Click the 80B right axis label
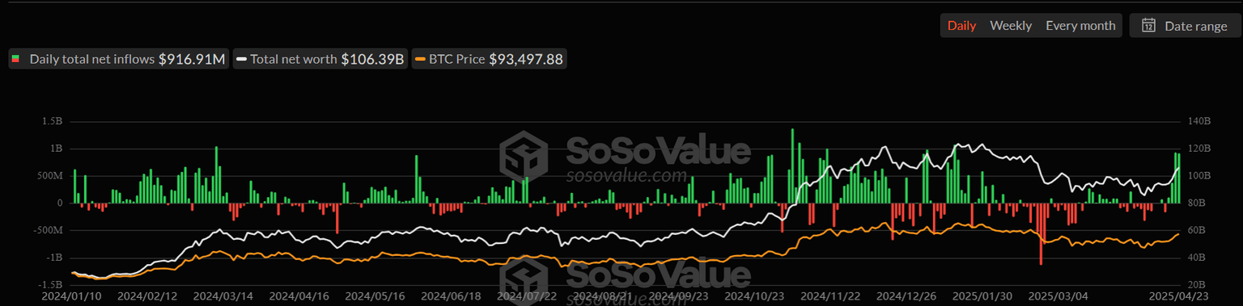This screenshot has width=1243, height=306. coord(1197,203)
